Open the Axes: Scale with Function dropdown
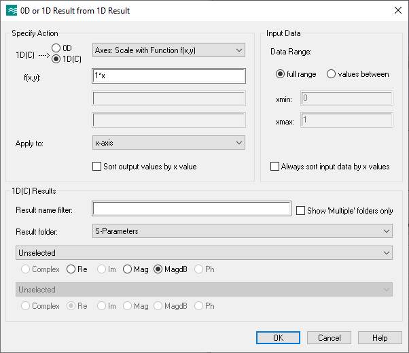The image size is (409, 353). [168, 50]
